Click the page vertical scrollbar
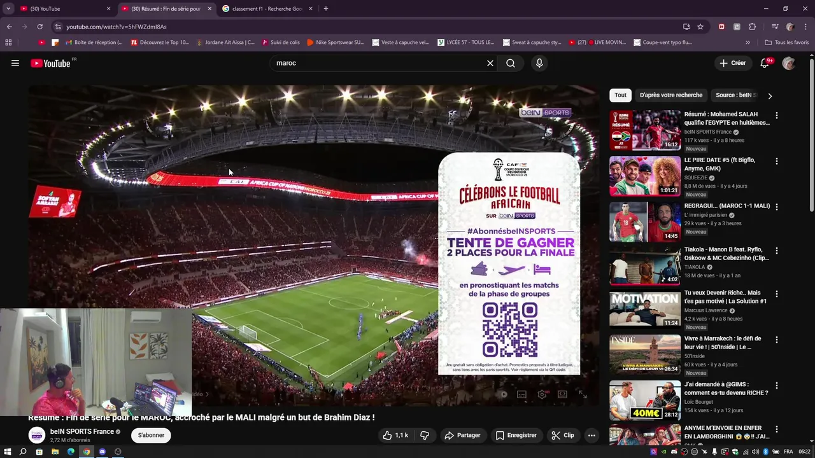This screenshot has height=458, width=815. tap(811, 134)
